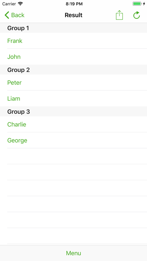
Task: Tap the Carrier label in status bar
Action: click(9, 4)
